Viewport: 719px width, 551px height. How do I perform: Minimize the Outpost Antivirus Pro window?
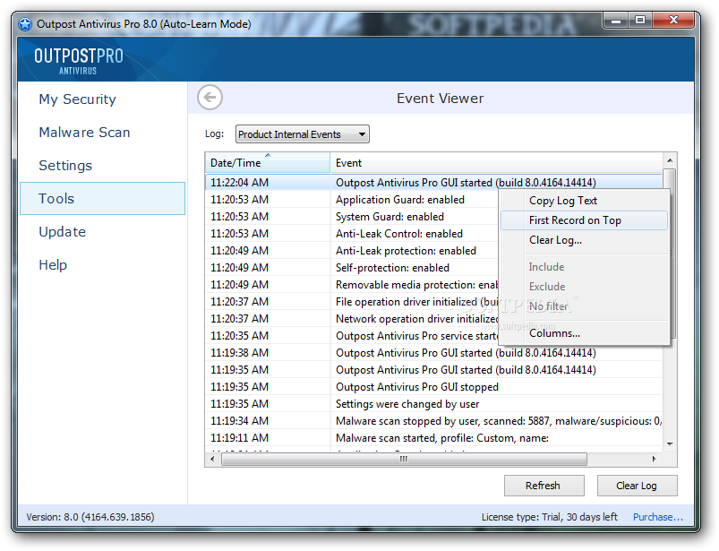pyautogui.click(x=616, y=21)
